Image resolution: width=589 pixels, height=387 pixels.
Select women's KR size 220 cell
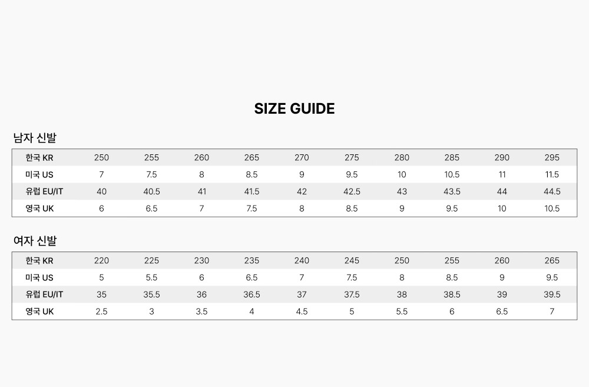pos(101,260)
